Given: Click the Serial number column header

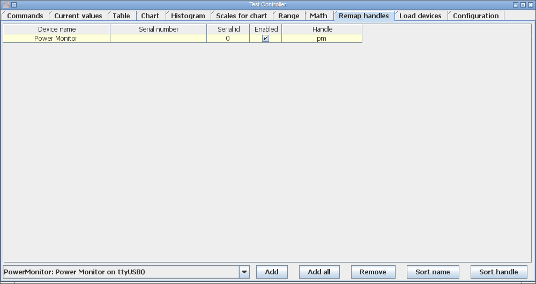Looking at the screenshot, I should 159,29.
